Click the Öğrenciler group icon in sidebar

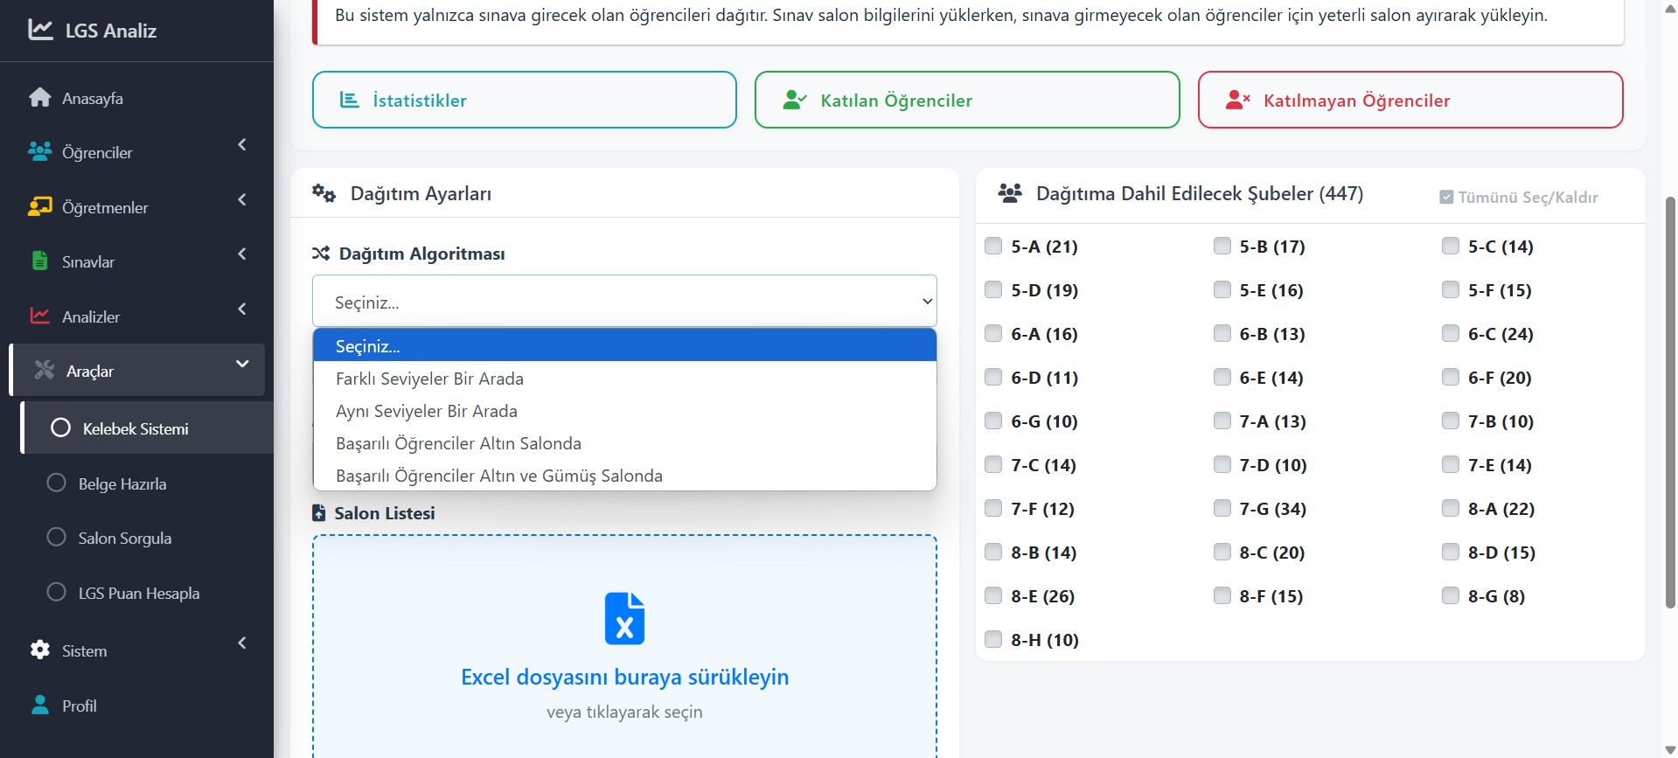coord(40,152)
